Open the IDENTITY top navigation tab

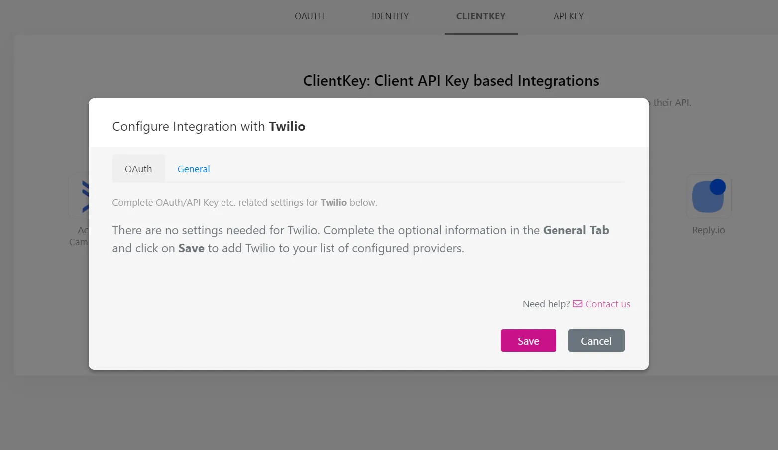pyautogui.click(x=390, y=16)
